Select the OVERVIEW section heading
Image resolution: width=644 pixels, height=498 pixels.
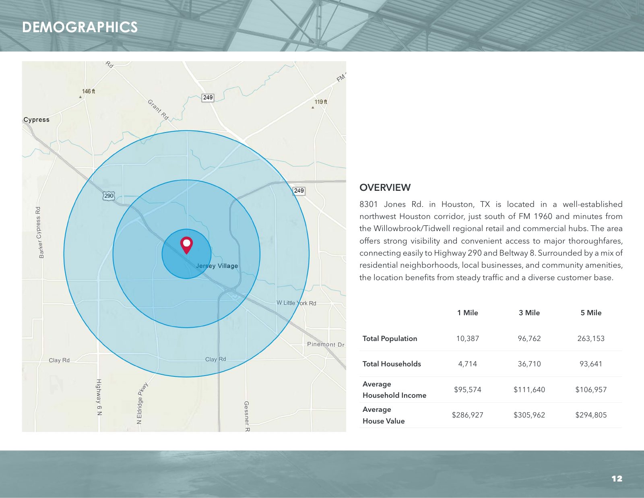click(385, 188)
